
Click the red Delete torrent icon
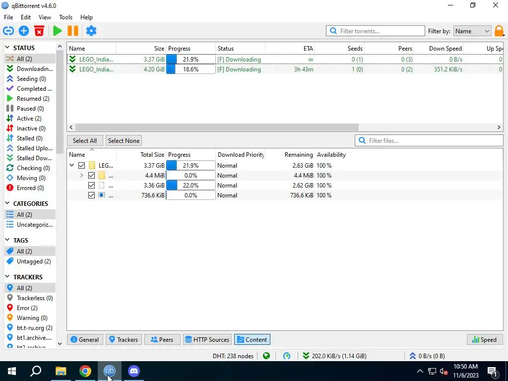pos(39,31)
